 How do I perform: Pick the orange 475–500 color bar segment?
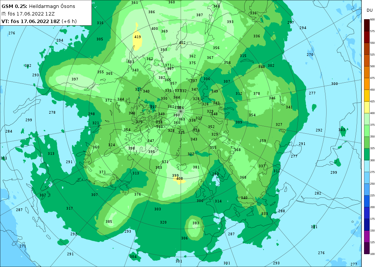pyautogui.click(x=367, y=72)
